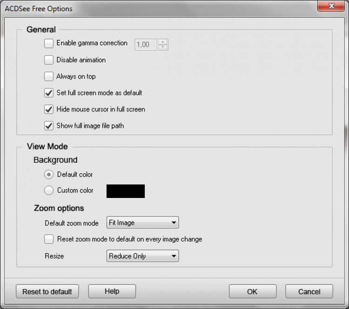The image size is (349, 309).
Task: Click the "Default zoom mode" label
Action: 72,223
